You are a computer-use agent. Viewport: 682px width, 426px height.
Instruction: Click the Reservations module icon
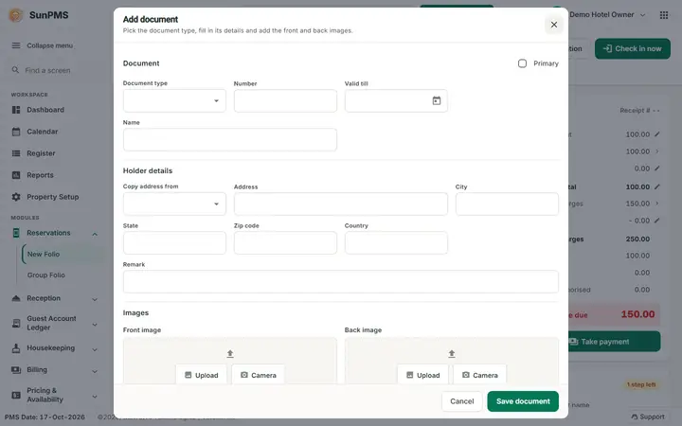16,233
